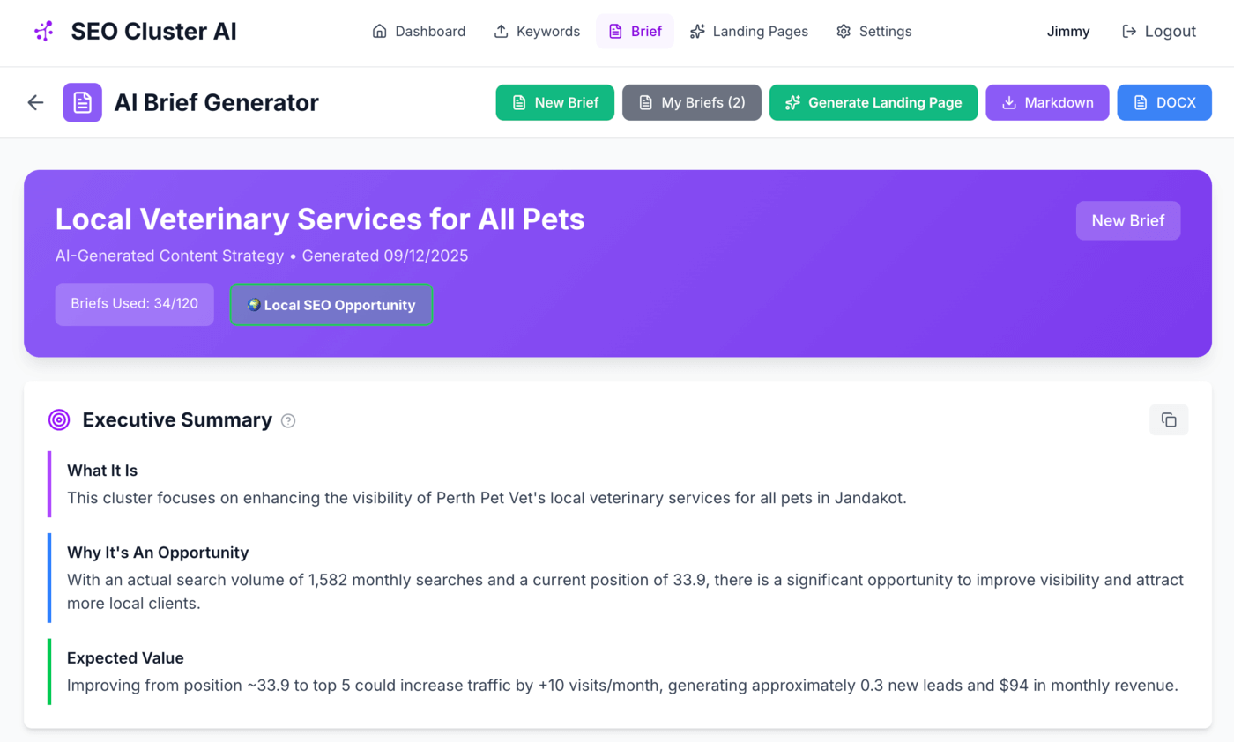
Task: Click the back arrow beside AI Brief Generator
Action: [34, 102]
